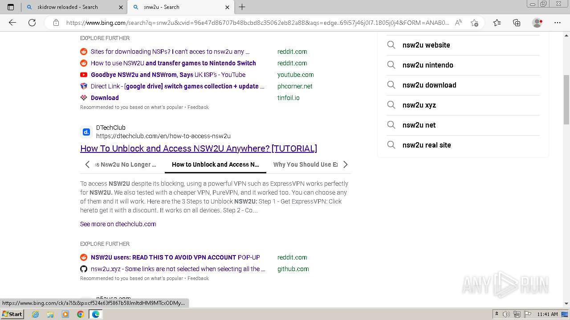
Task: Show hidden tray icons arrow
Action: 497,314
